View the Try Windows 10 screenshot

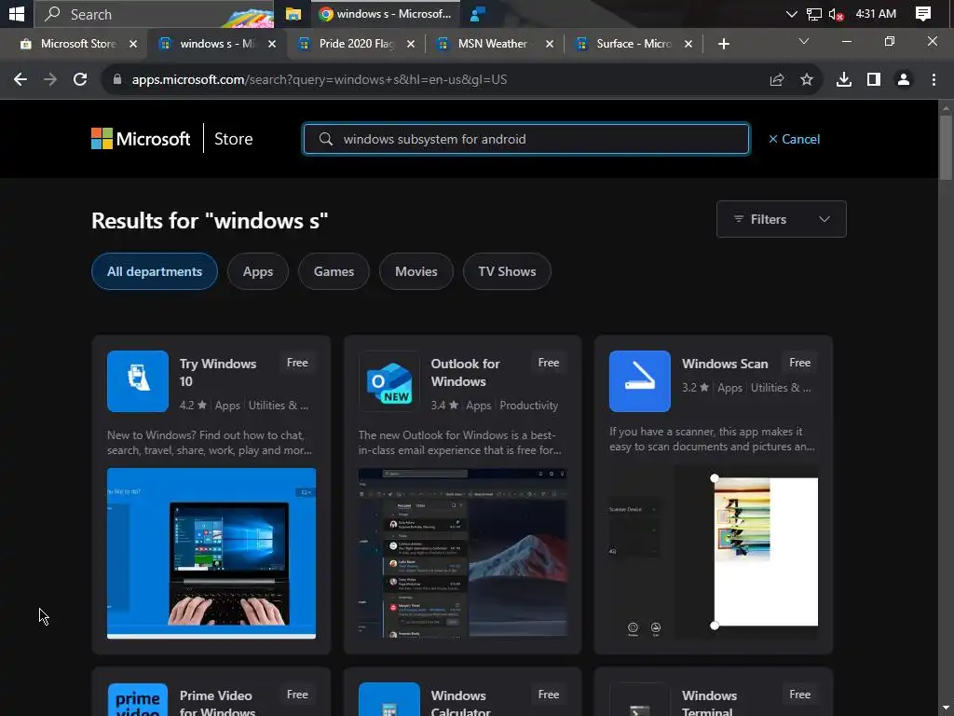[x=211, y=554]
